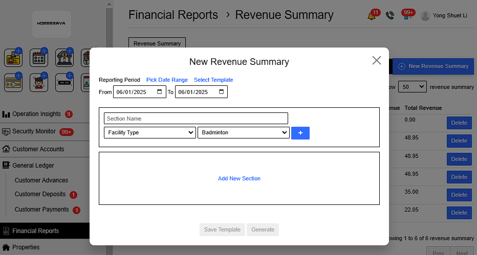Switch to the Revenue Summary tab

point(157,43)
